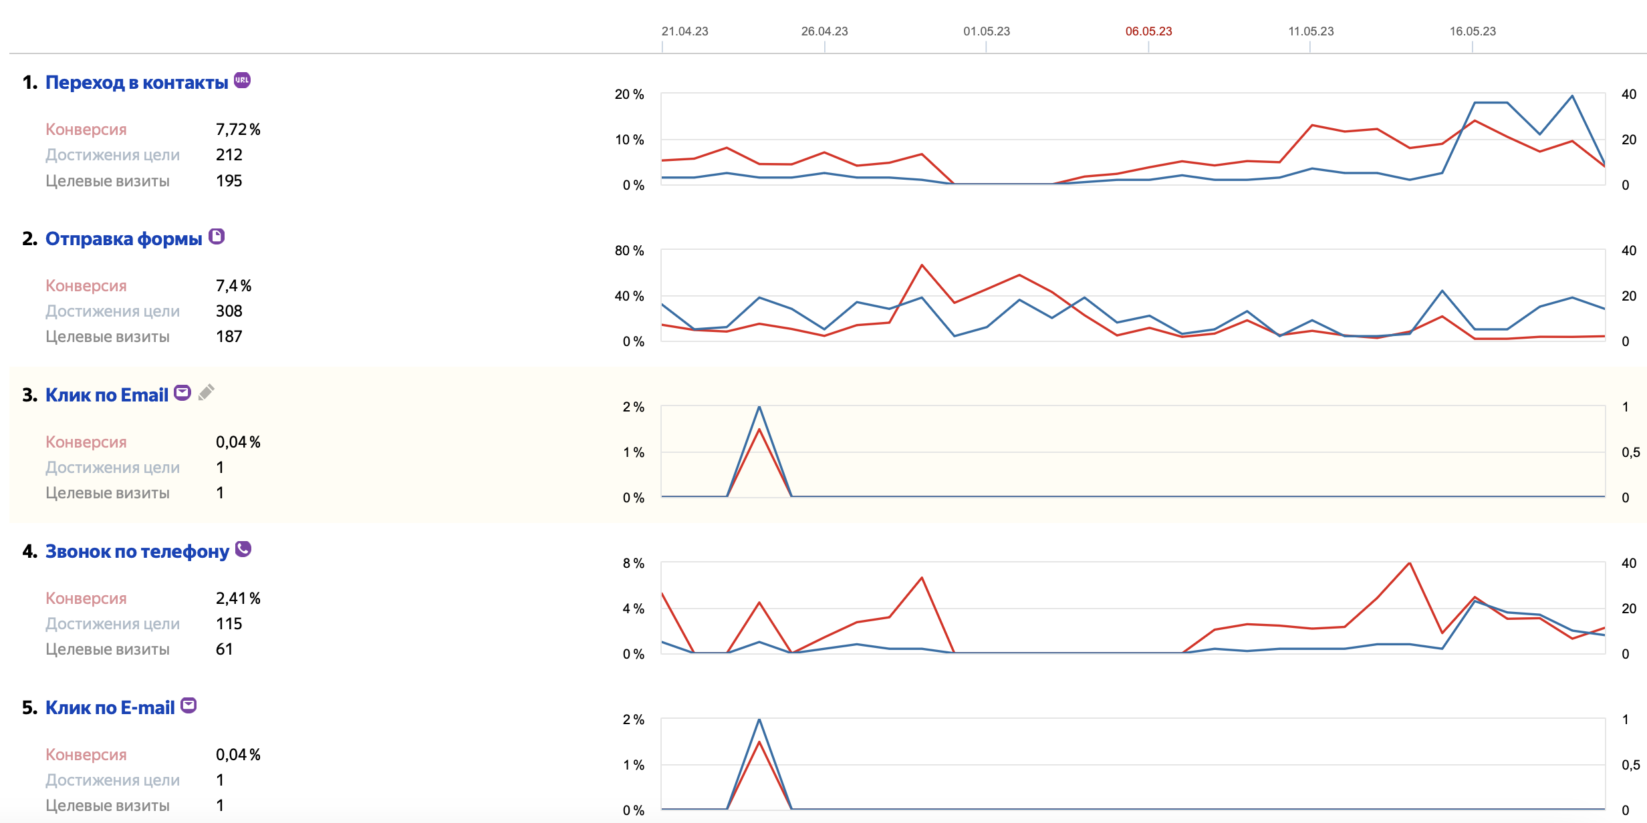Open the Переход в контакты goal link
The width and height of the screenshot is (1647, 823).
click(x=136, y=83)
